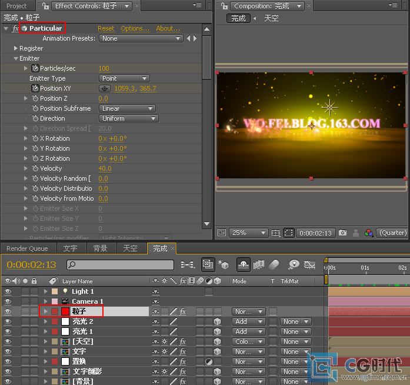Open the Position Subframe dropdown
Viewport: 410px width, 385px height.
pos(127,108)
